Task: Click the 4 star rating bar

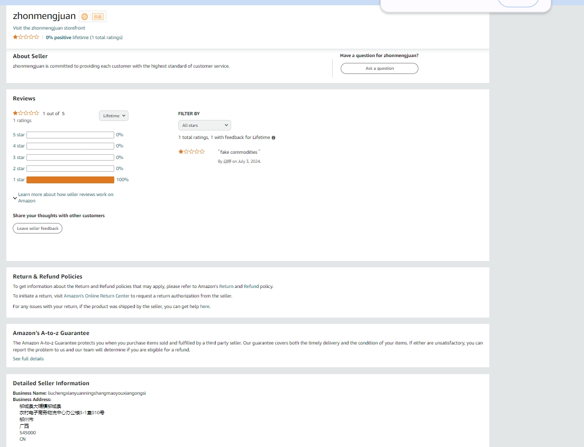Action: [x=70, y=146]
